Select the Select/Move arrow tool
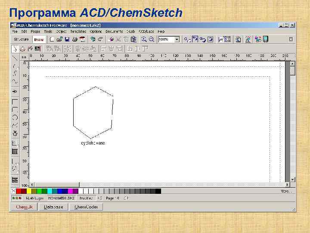Screen dimensions: 310x233 15,49
